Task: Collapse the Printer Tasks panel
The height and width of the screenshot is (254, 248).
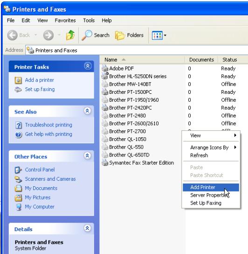Action: point(88,66)
